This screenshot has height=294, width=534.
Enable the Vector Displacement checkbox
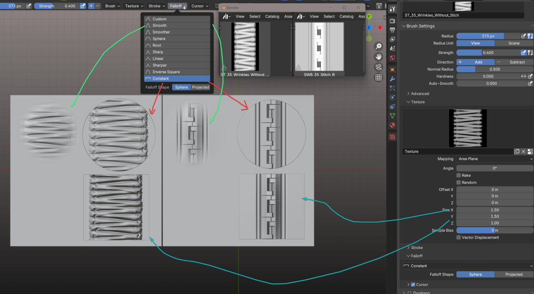pyautogui.click(x=459, y=238)
